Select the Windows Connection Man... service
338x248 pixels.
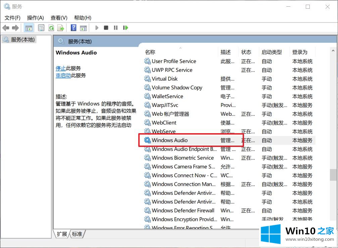tap(184, 184)
